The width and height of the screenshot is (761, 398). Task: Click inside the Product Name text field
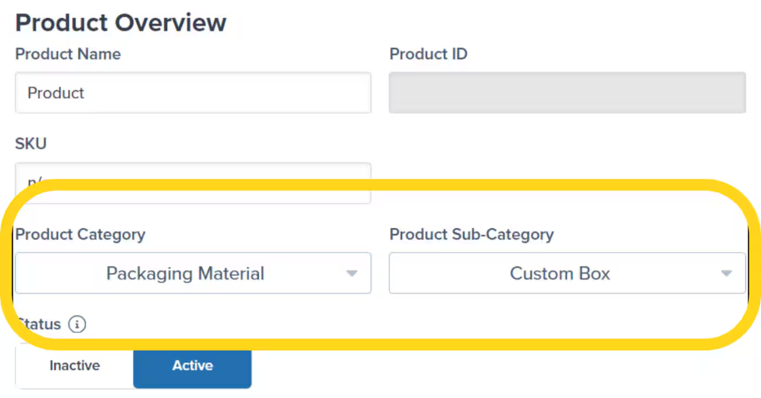(x=193, y=93)
